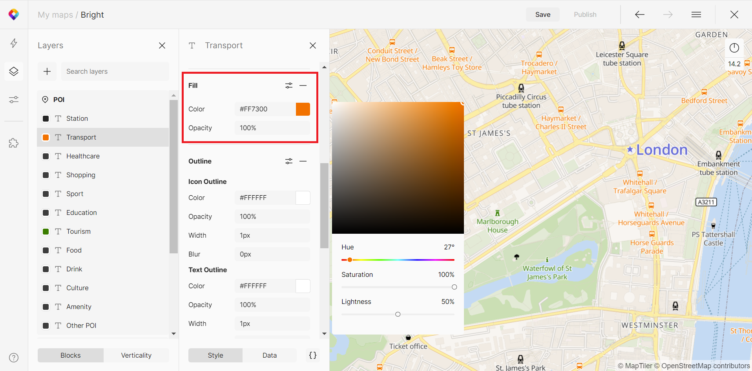Open the Layers panel icon in sidebar
Viewport: 752px width, 371px height.
pos(14,71)
